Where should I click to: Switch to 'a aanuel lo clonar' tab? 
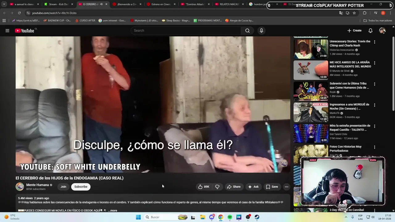[25, 4]
